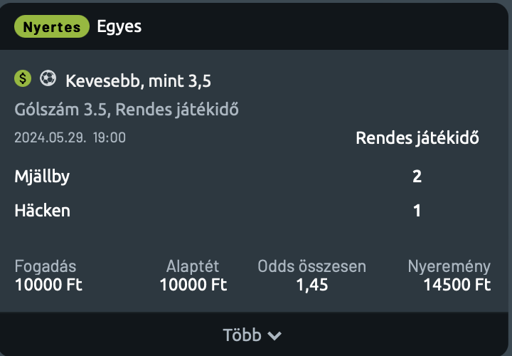Click the Kevesebb, mint 3,5 selection
This screenshot has height=356, width=512.
click(x=138, y=80)
